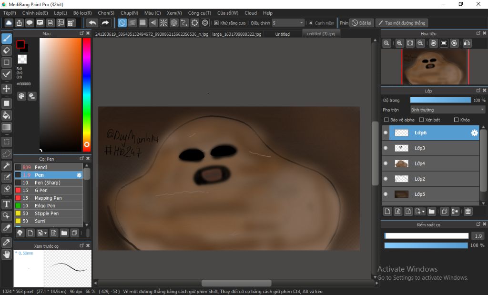
Task: Click the Đặt lại button
Action: 361,23
